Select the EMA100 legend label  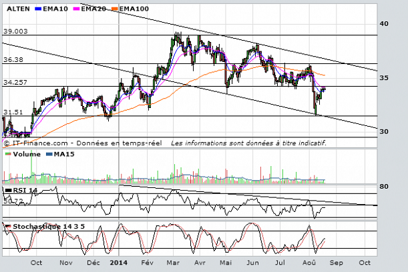pyautogui.click(x=134, y=9)
